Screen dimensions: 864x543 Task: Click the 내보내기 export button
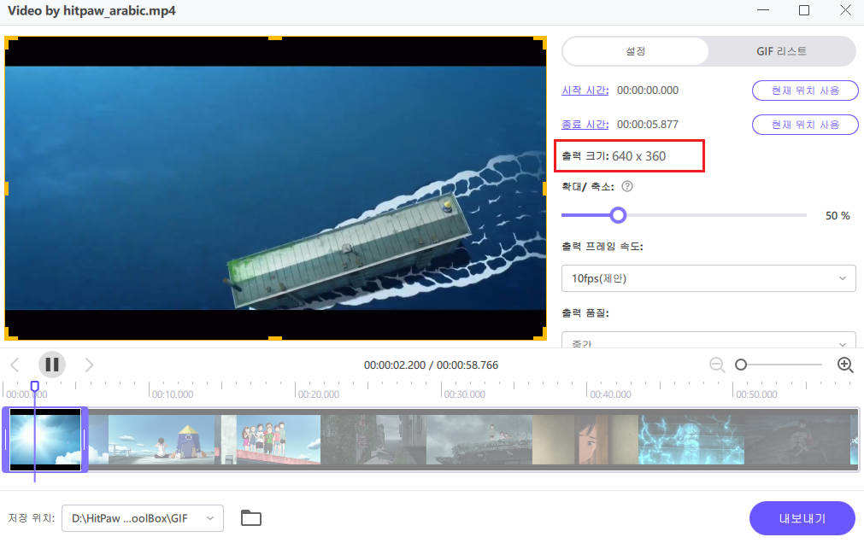click(x=802, y=518)
